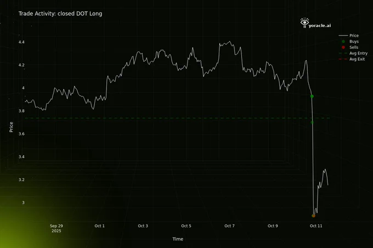Click the green dashed average entry line
The image size is (373, 248).
tap(177, 118)
